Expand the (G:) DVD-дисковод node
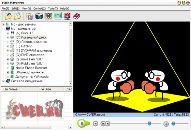The width and height of the screenshot is (191, 130). pyautogui.click(x=8, y=55)
